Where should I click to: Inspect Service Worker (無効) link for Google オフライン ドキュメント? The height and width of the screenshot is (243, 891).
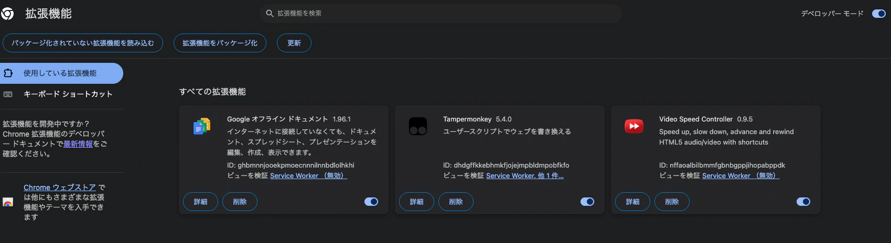[x=308, y=176]
